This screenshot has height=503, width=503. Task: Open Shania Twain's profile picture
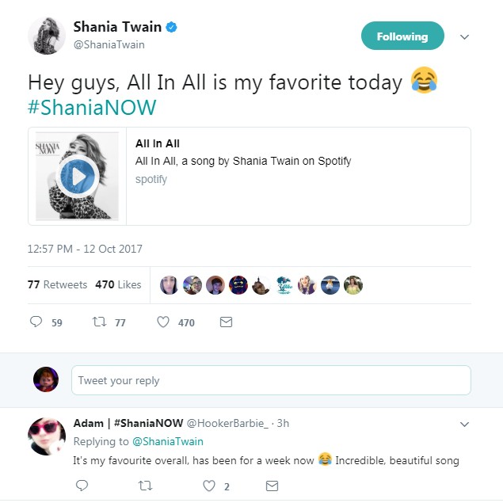(46, 36)
